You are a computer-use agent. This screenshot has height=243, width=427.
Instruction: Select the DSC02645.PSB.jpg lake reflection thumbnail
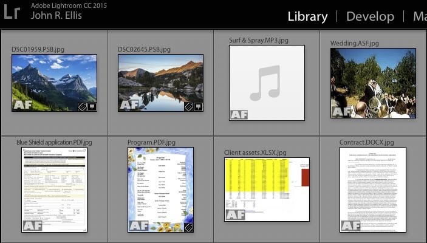pyautogui.click(x=161, y=83)
